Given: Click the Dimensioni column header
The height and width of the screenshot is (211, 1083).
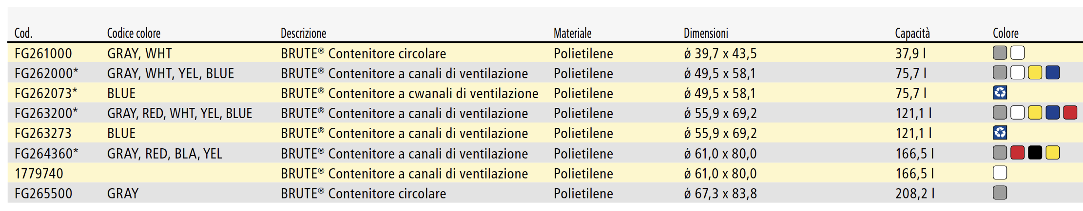Looking at the screenshot, I should tap(706, 33).
